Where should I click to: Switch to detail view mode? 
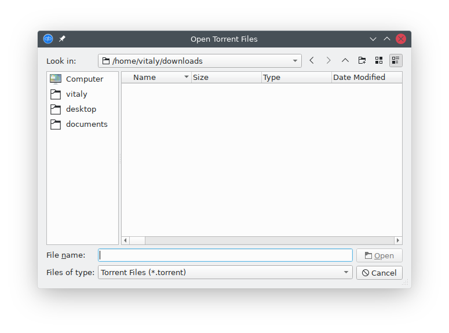[396, 60]
